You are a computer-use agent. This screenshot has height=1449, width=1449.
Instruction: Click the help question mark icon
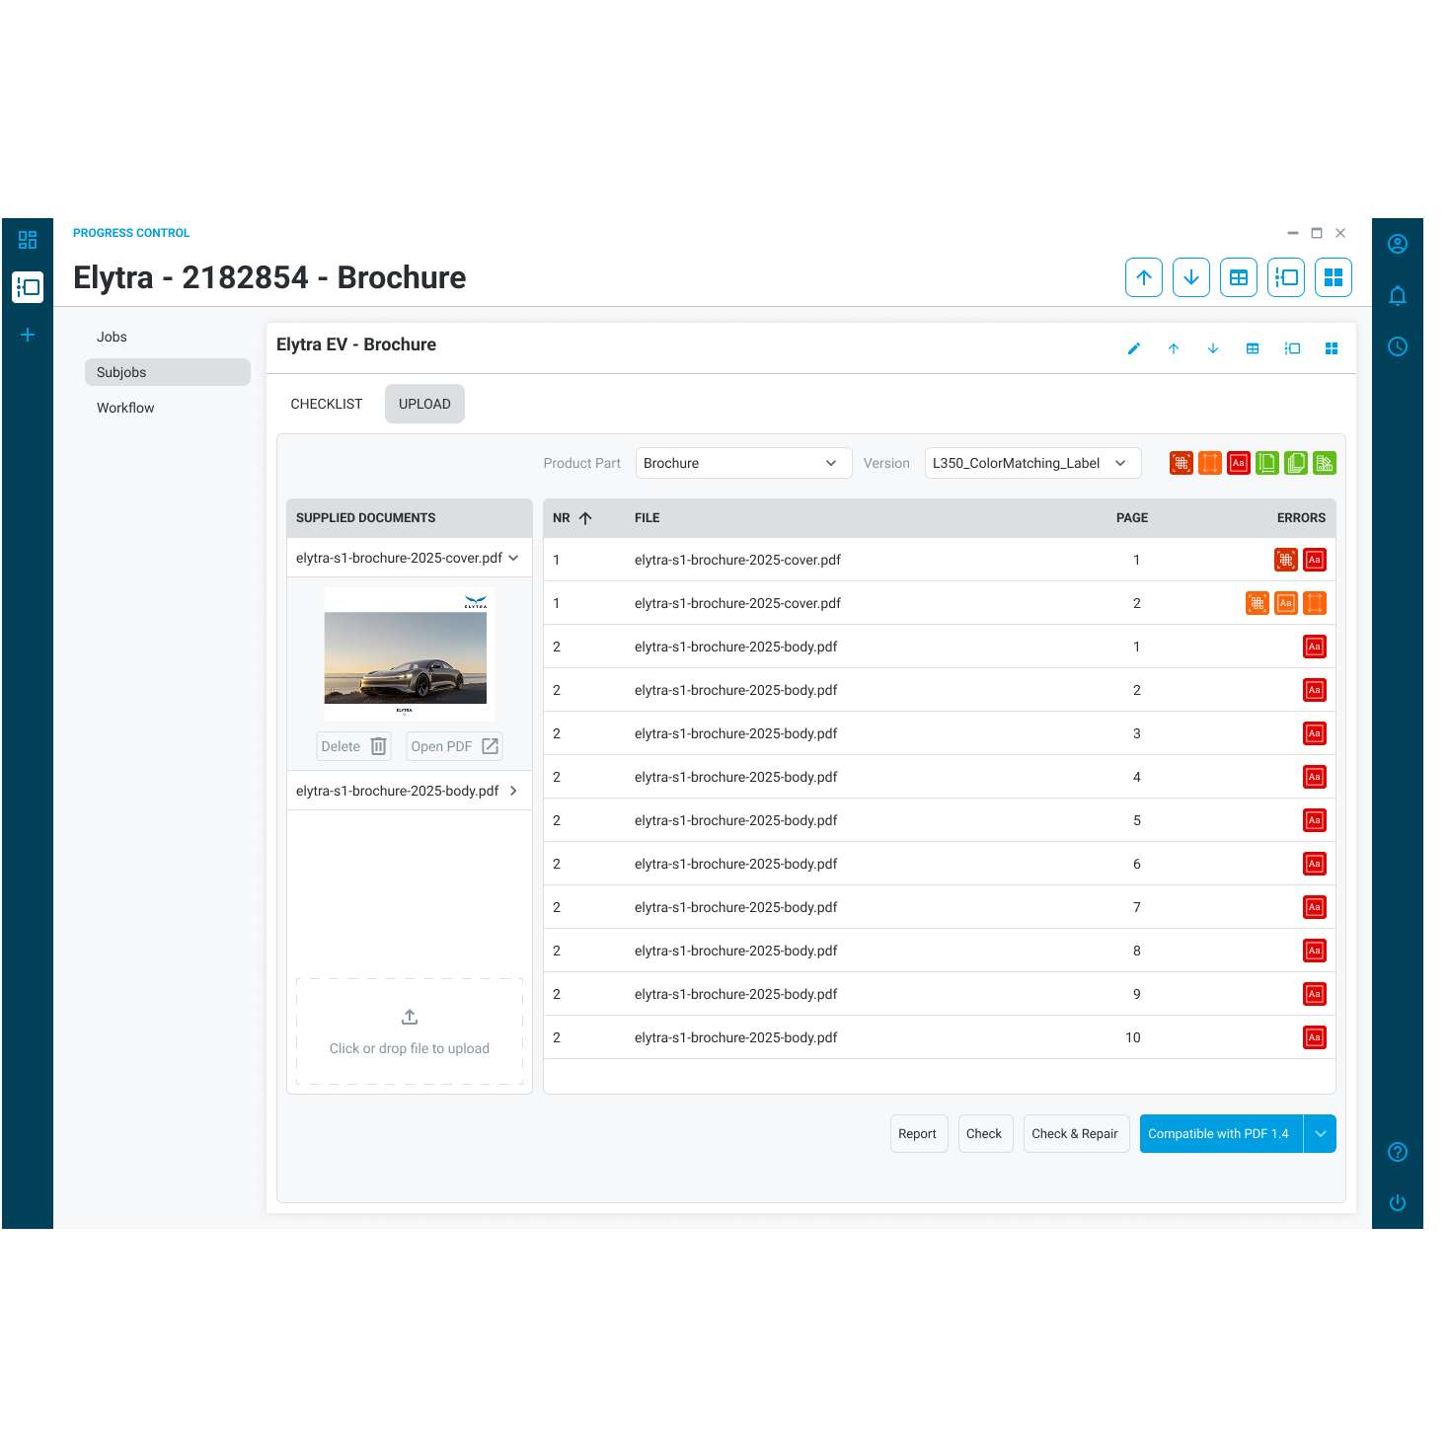1397,1152
